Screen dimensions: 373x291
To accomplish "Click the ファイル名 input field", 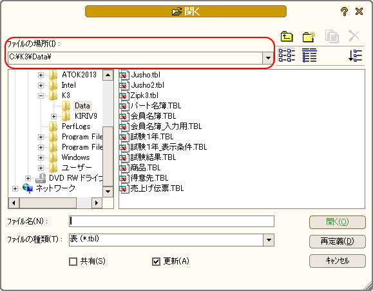I will 171,221.
